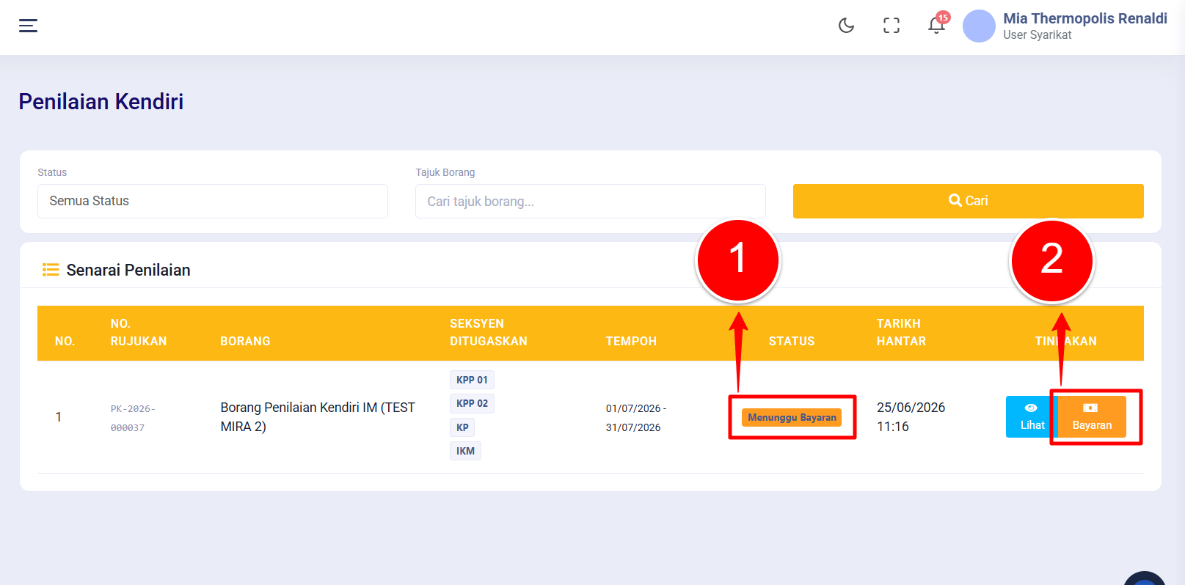Select the KPP 02 section tag

click(472, 403)
